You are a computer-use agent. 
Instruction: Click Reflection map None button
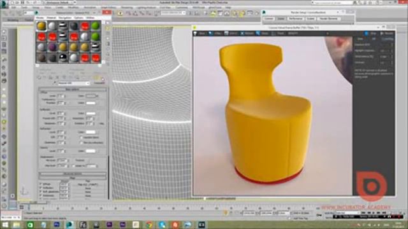88,188
